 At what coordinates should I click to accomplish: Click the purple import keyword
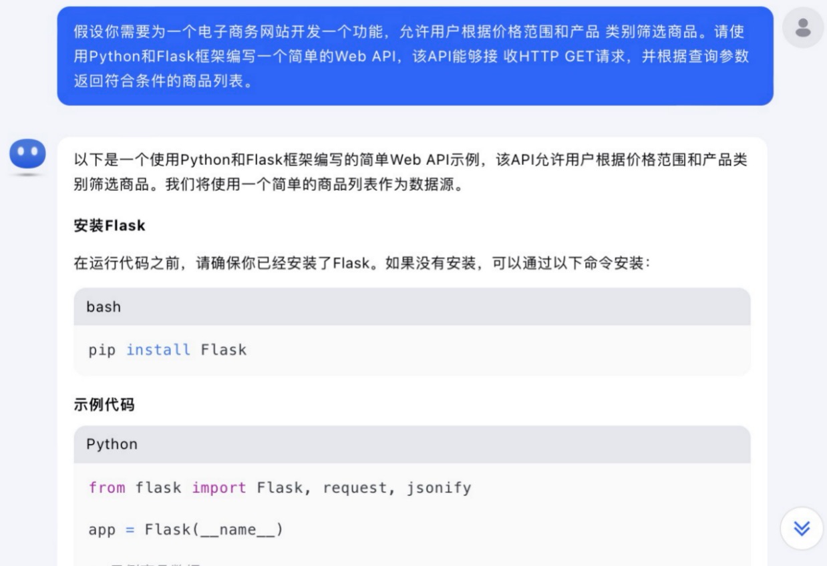tap(219, 488)
